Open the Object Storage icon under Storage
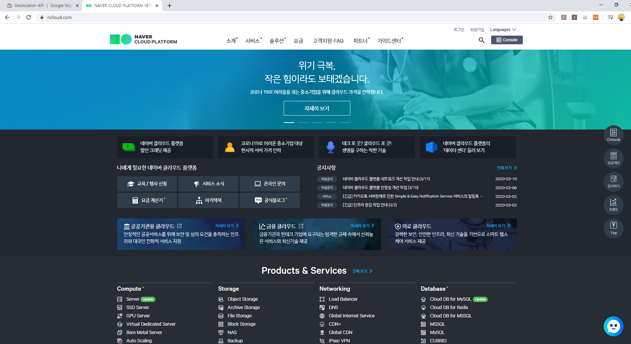 click(x=221, y=299)
